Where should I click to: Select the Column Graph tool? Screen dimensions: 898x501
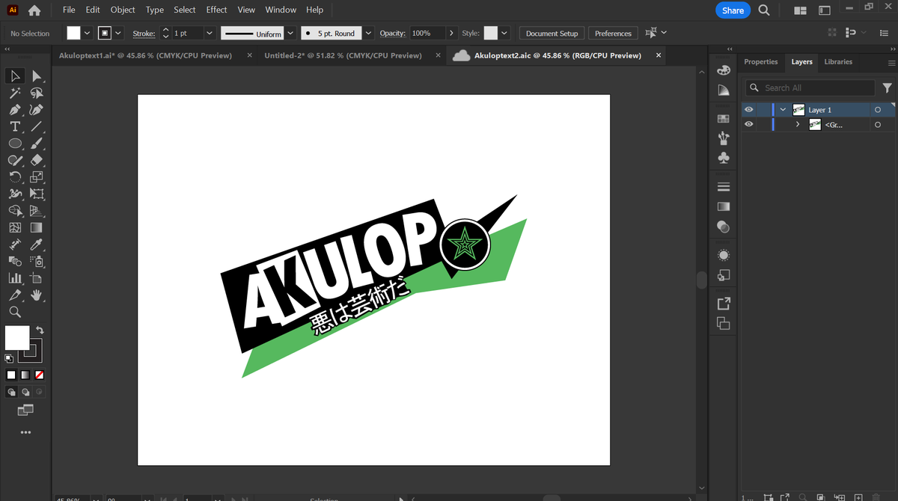(15, 278)
